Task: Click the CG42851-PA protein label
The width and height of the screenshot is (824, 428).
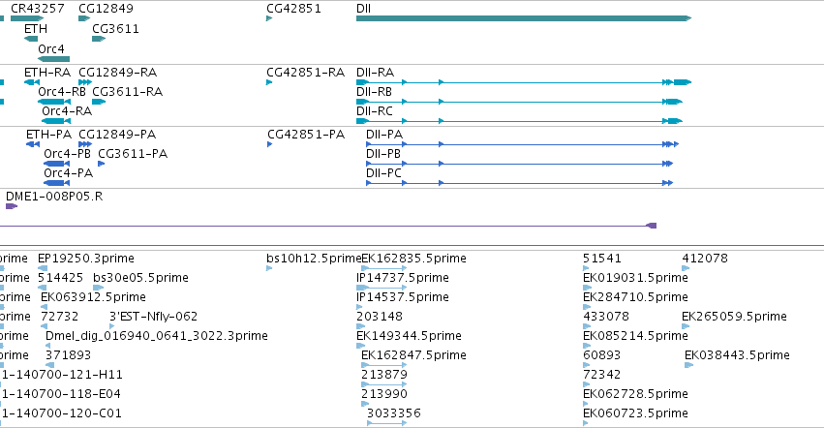Action: 306,134
